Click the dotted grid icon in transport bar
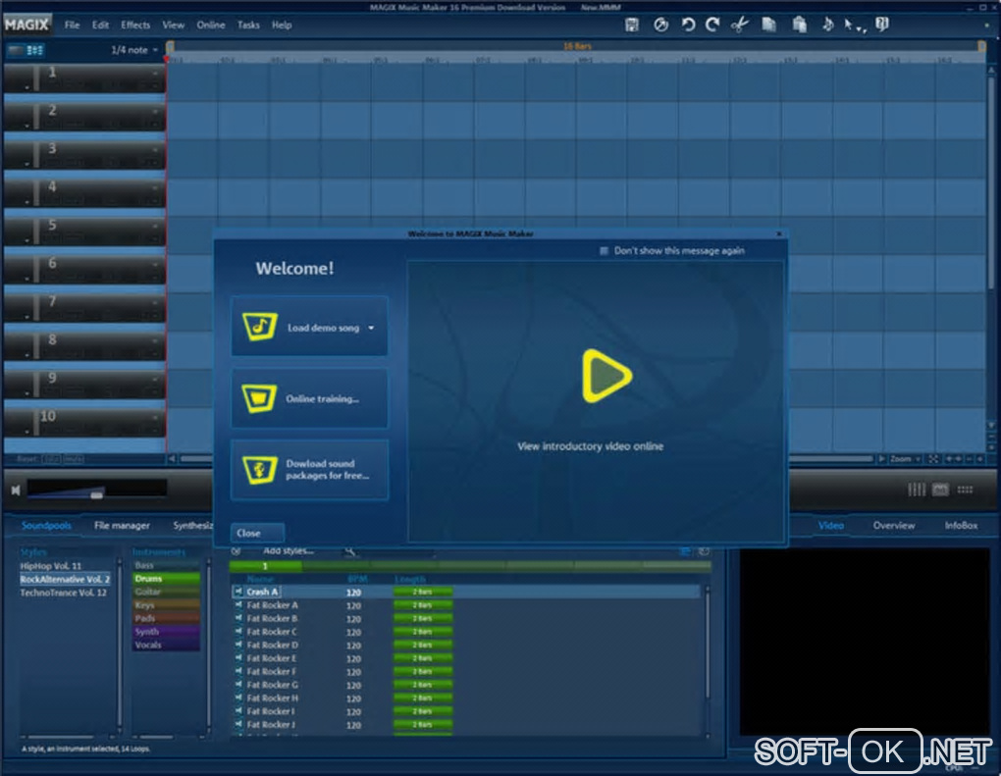 [x=965, y=490]
